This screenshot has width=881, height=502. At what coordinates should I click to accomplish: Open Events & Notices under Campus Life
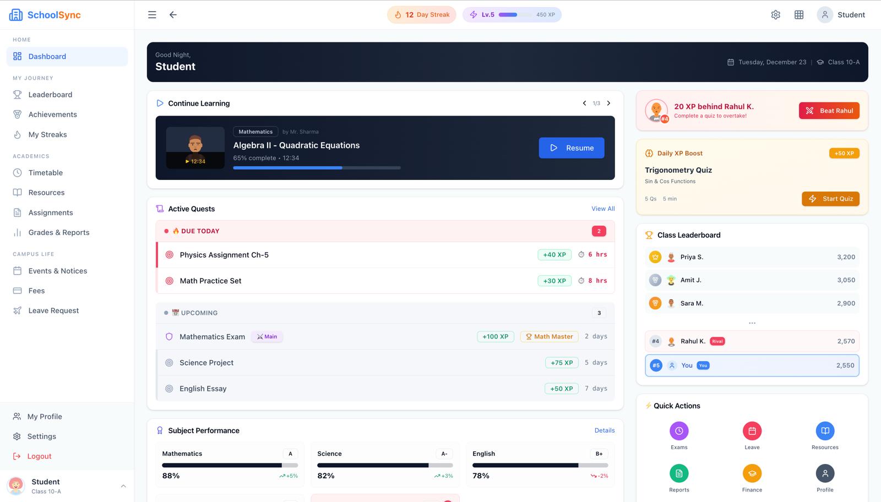[57, 271]
